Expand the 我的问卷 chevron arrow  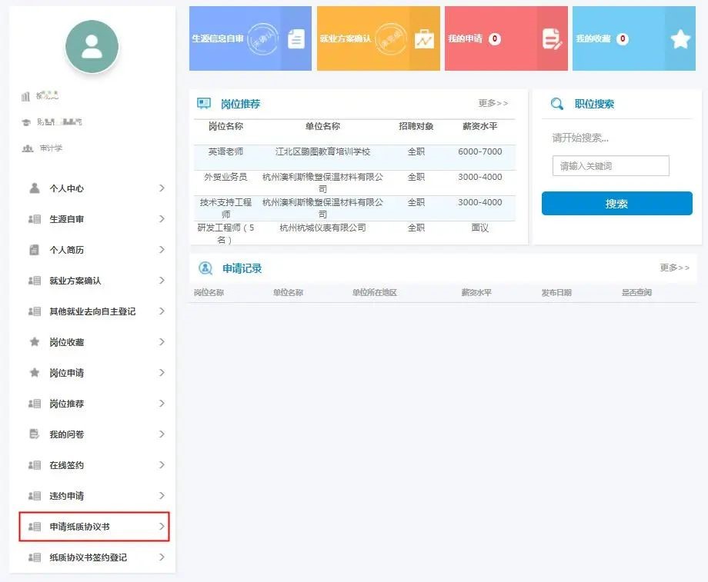162,434
